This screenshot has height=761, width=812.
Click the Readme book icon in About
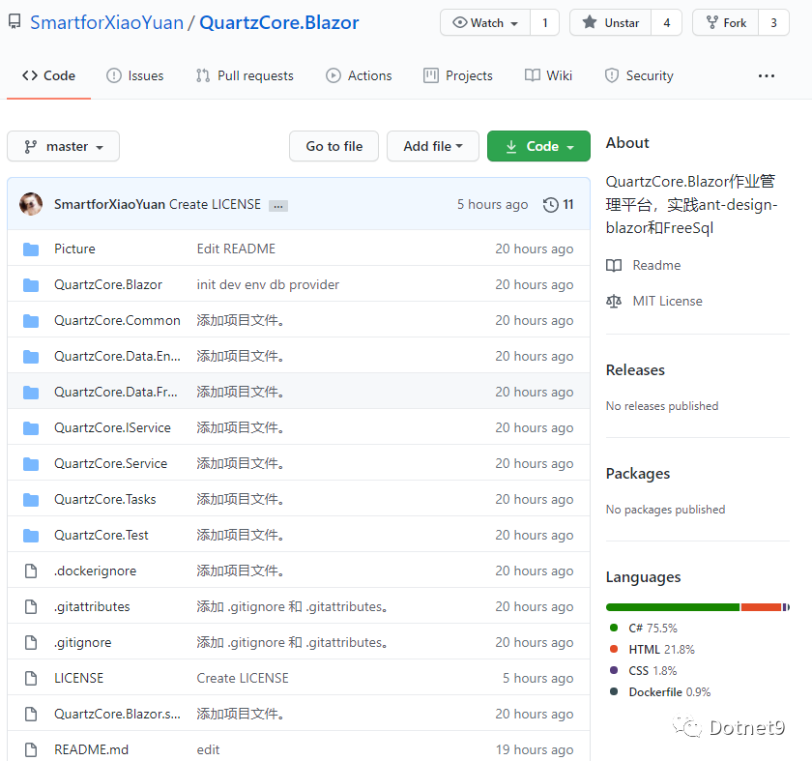(x=614, y=265)
